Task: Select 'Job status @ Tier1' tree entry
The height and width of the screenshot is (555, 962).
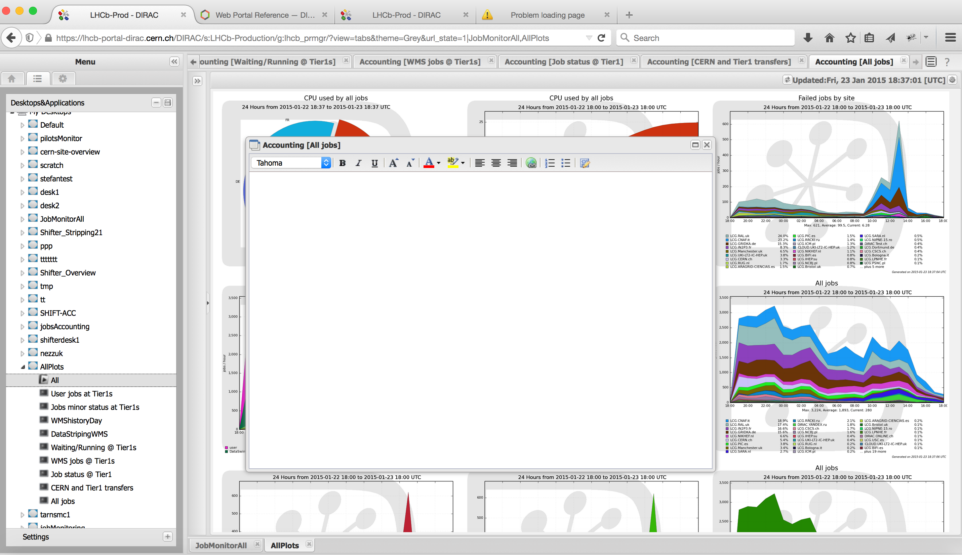Action: coord(81,475)
